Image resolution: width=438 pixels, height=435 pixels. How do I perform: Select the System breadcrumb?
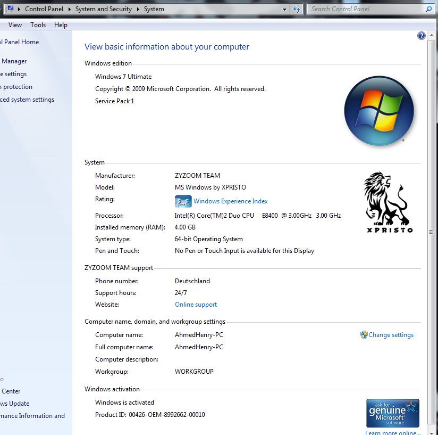coord(154,9)
